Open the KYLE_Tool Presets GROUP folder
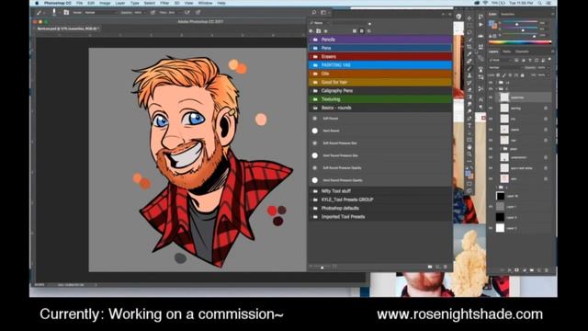The width and height of the screenshot is (588, 331). click(380, 200)
